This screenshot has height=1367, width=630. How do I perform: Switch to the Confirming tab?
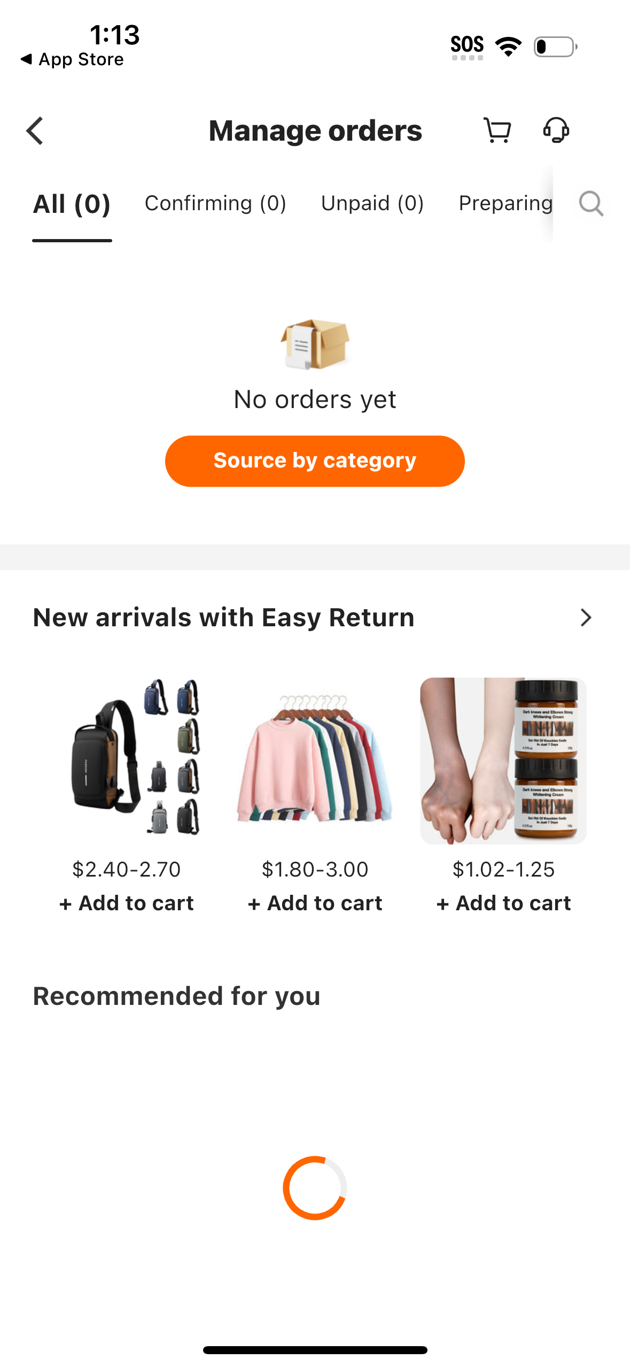[216, 203]
